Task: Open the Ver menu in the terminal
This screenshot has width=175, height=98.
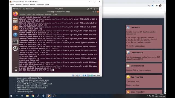Action: [x=34, y=15]
